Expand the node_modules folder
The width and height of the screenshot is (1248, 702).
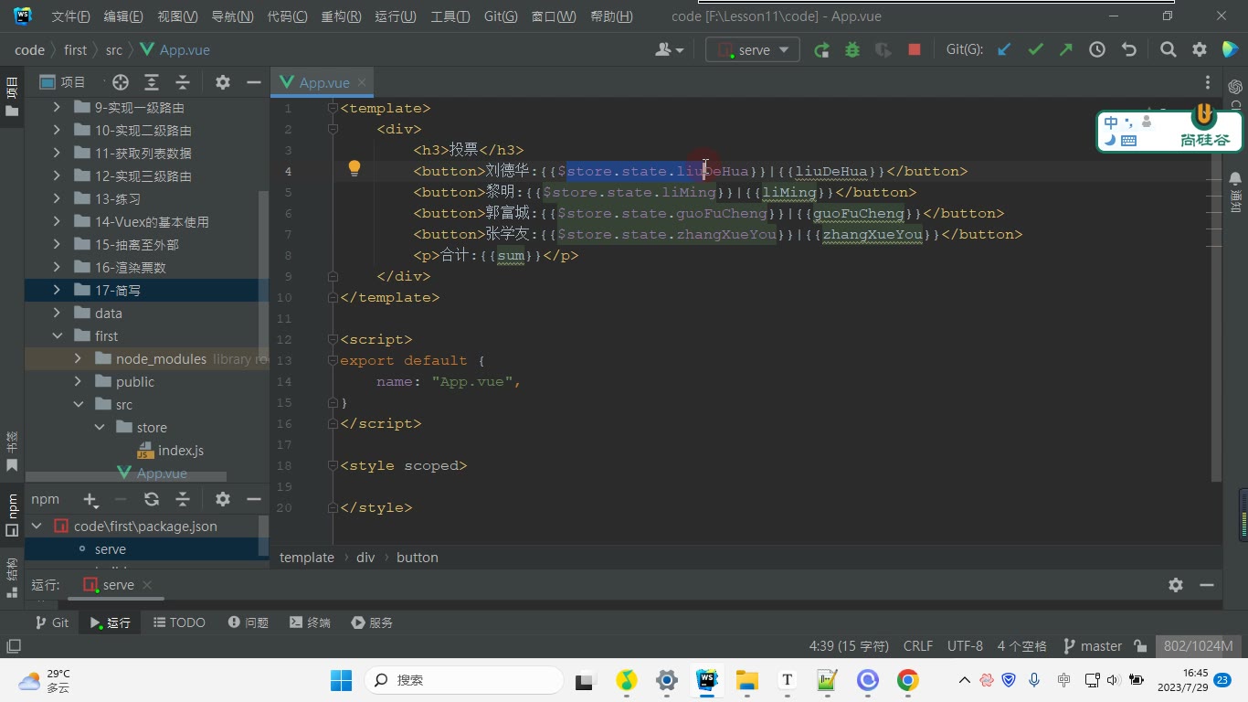coord(78,358)
